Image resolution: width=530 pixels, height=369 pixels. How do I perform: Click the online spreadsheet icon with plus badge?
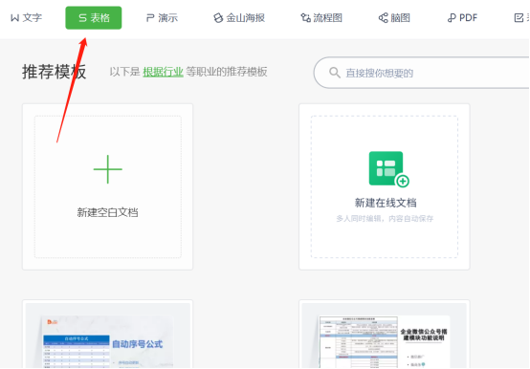[389, 169]
